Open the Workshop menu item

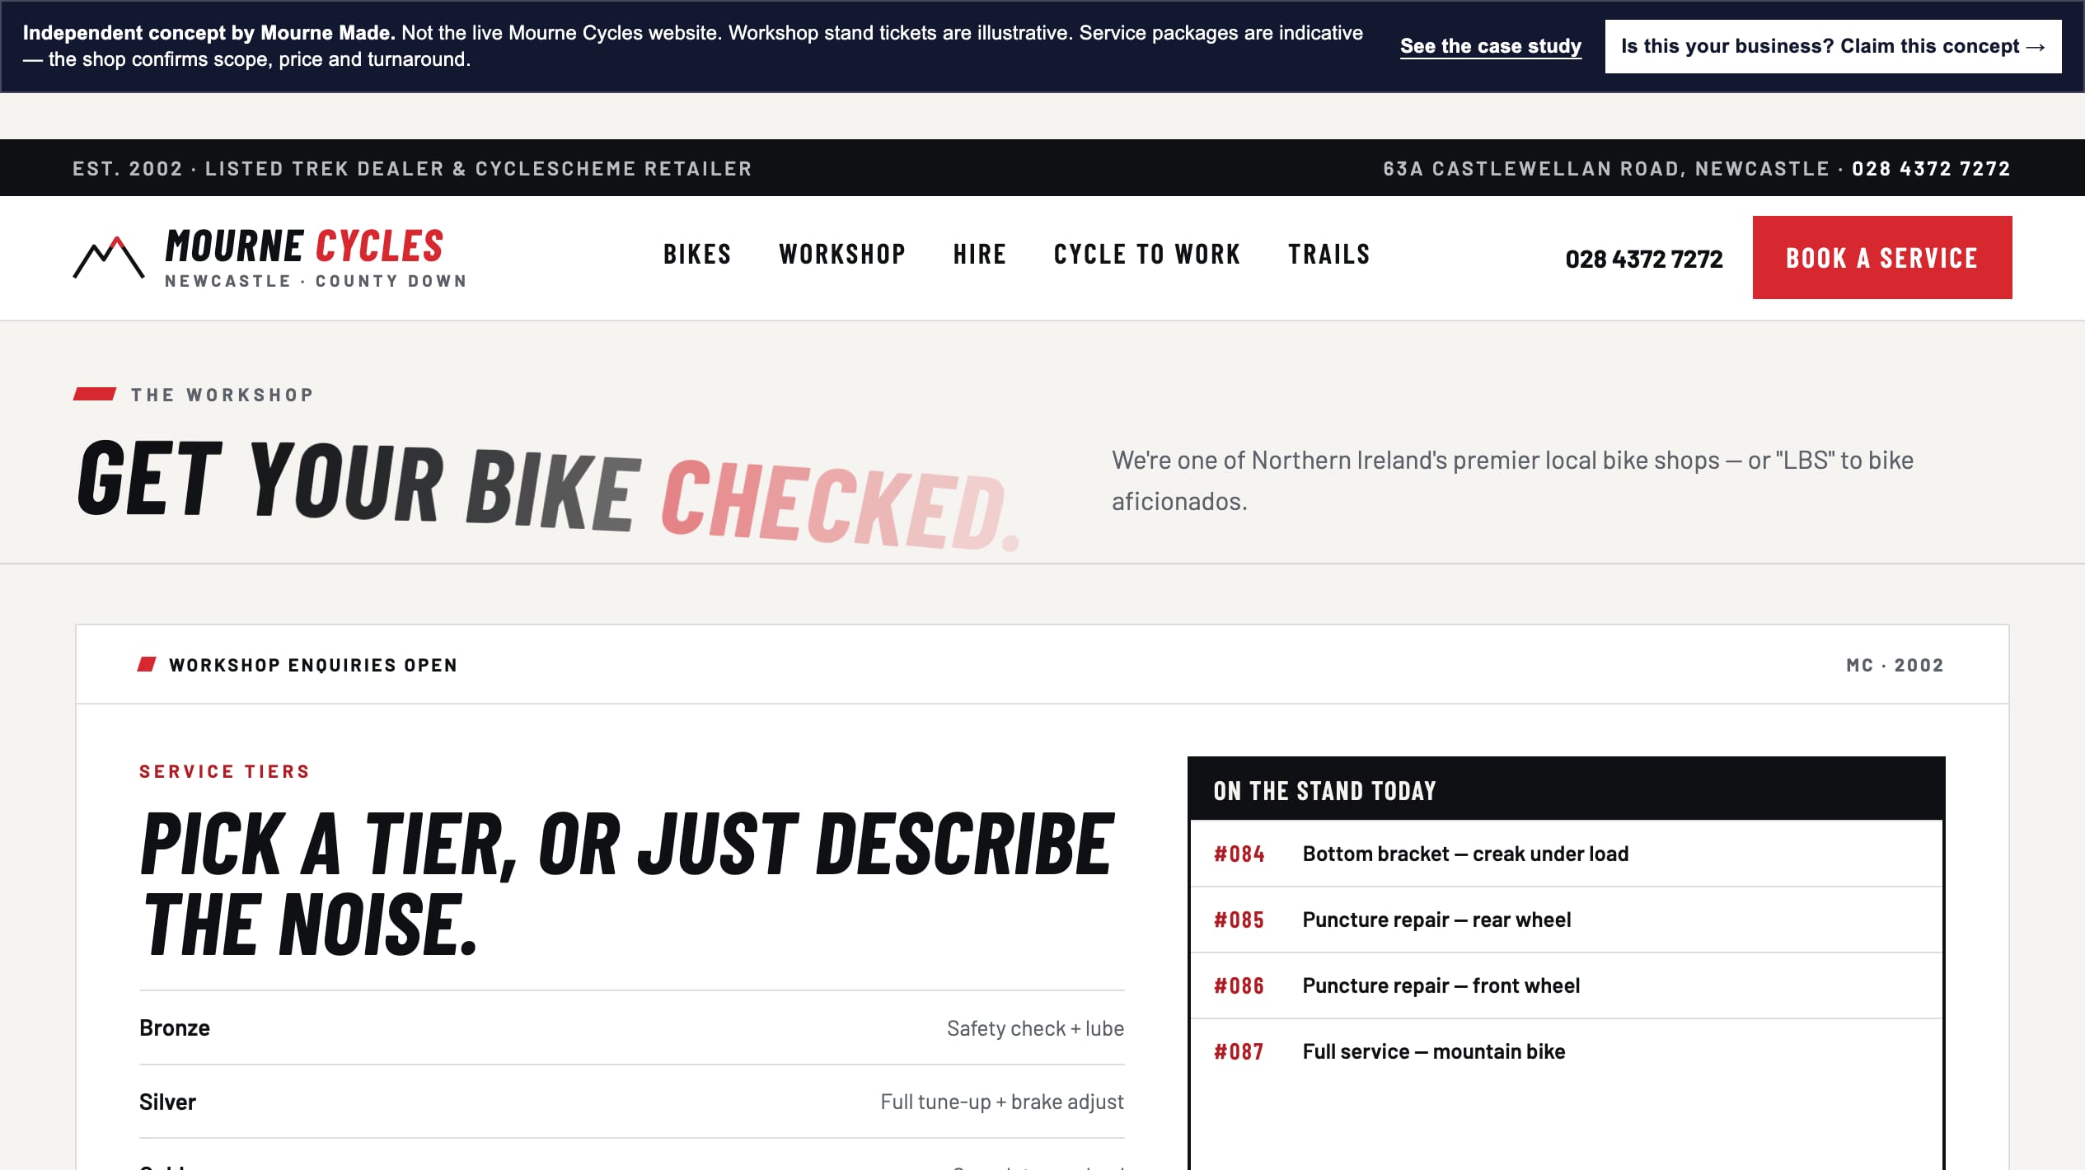pos(842,255)
